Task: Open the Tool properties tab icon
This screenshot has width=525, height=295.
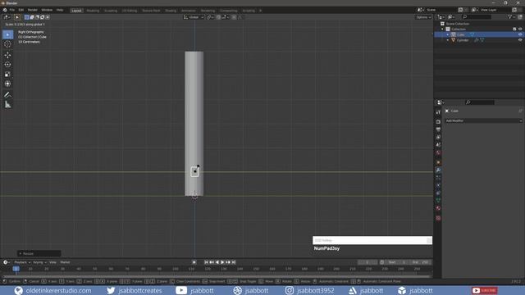Action: [438, 112]
